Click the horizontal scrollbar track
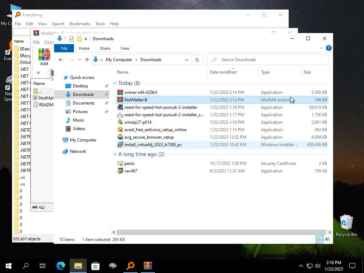The height and width of the screenshot is (273, 364). 221,232
